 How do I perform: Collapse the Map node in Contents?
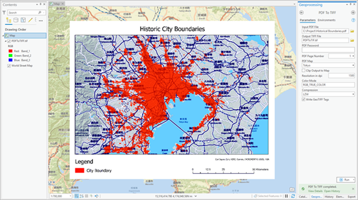[3, 36]
